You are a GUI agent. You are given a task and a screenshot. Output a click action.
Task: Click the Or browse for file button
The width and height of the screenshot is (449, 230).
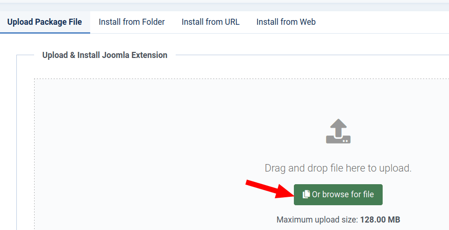(338, 194)
